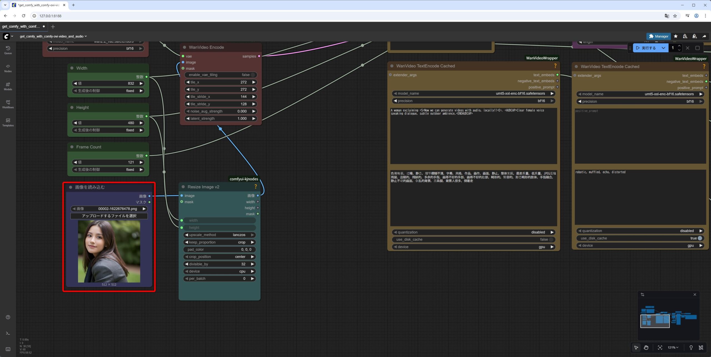Expand the run button options arrow
711x357 pixels.
click(x=663, y=48)
